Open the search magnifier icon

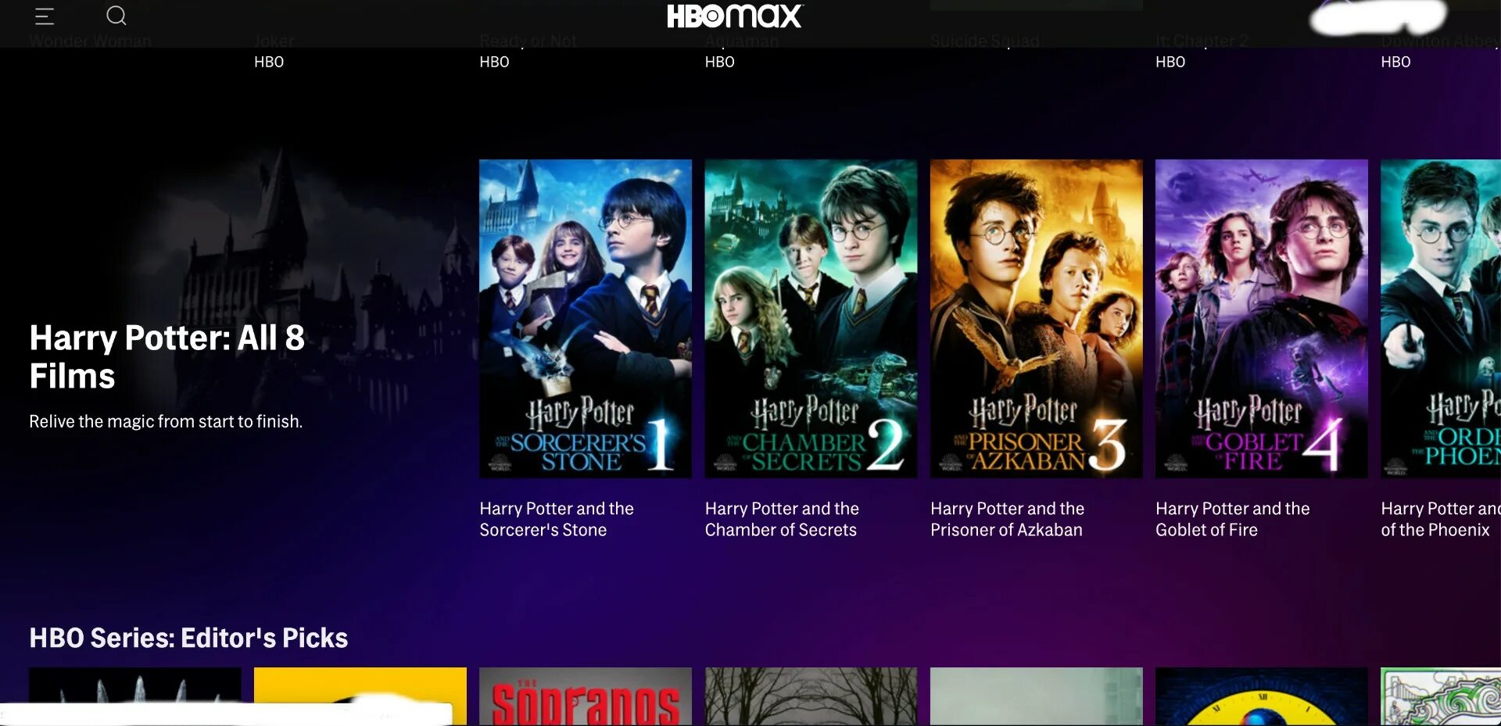[116, 16]
